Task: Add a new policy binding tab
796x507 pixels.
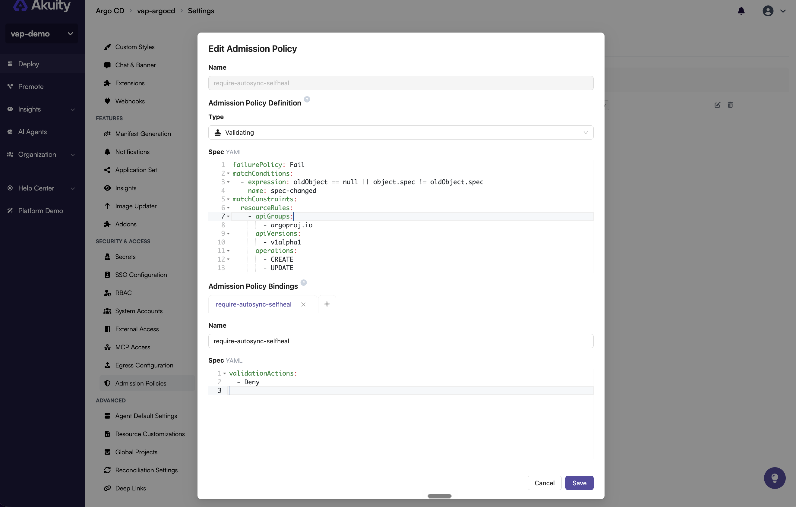Action: pos(327,304)
